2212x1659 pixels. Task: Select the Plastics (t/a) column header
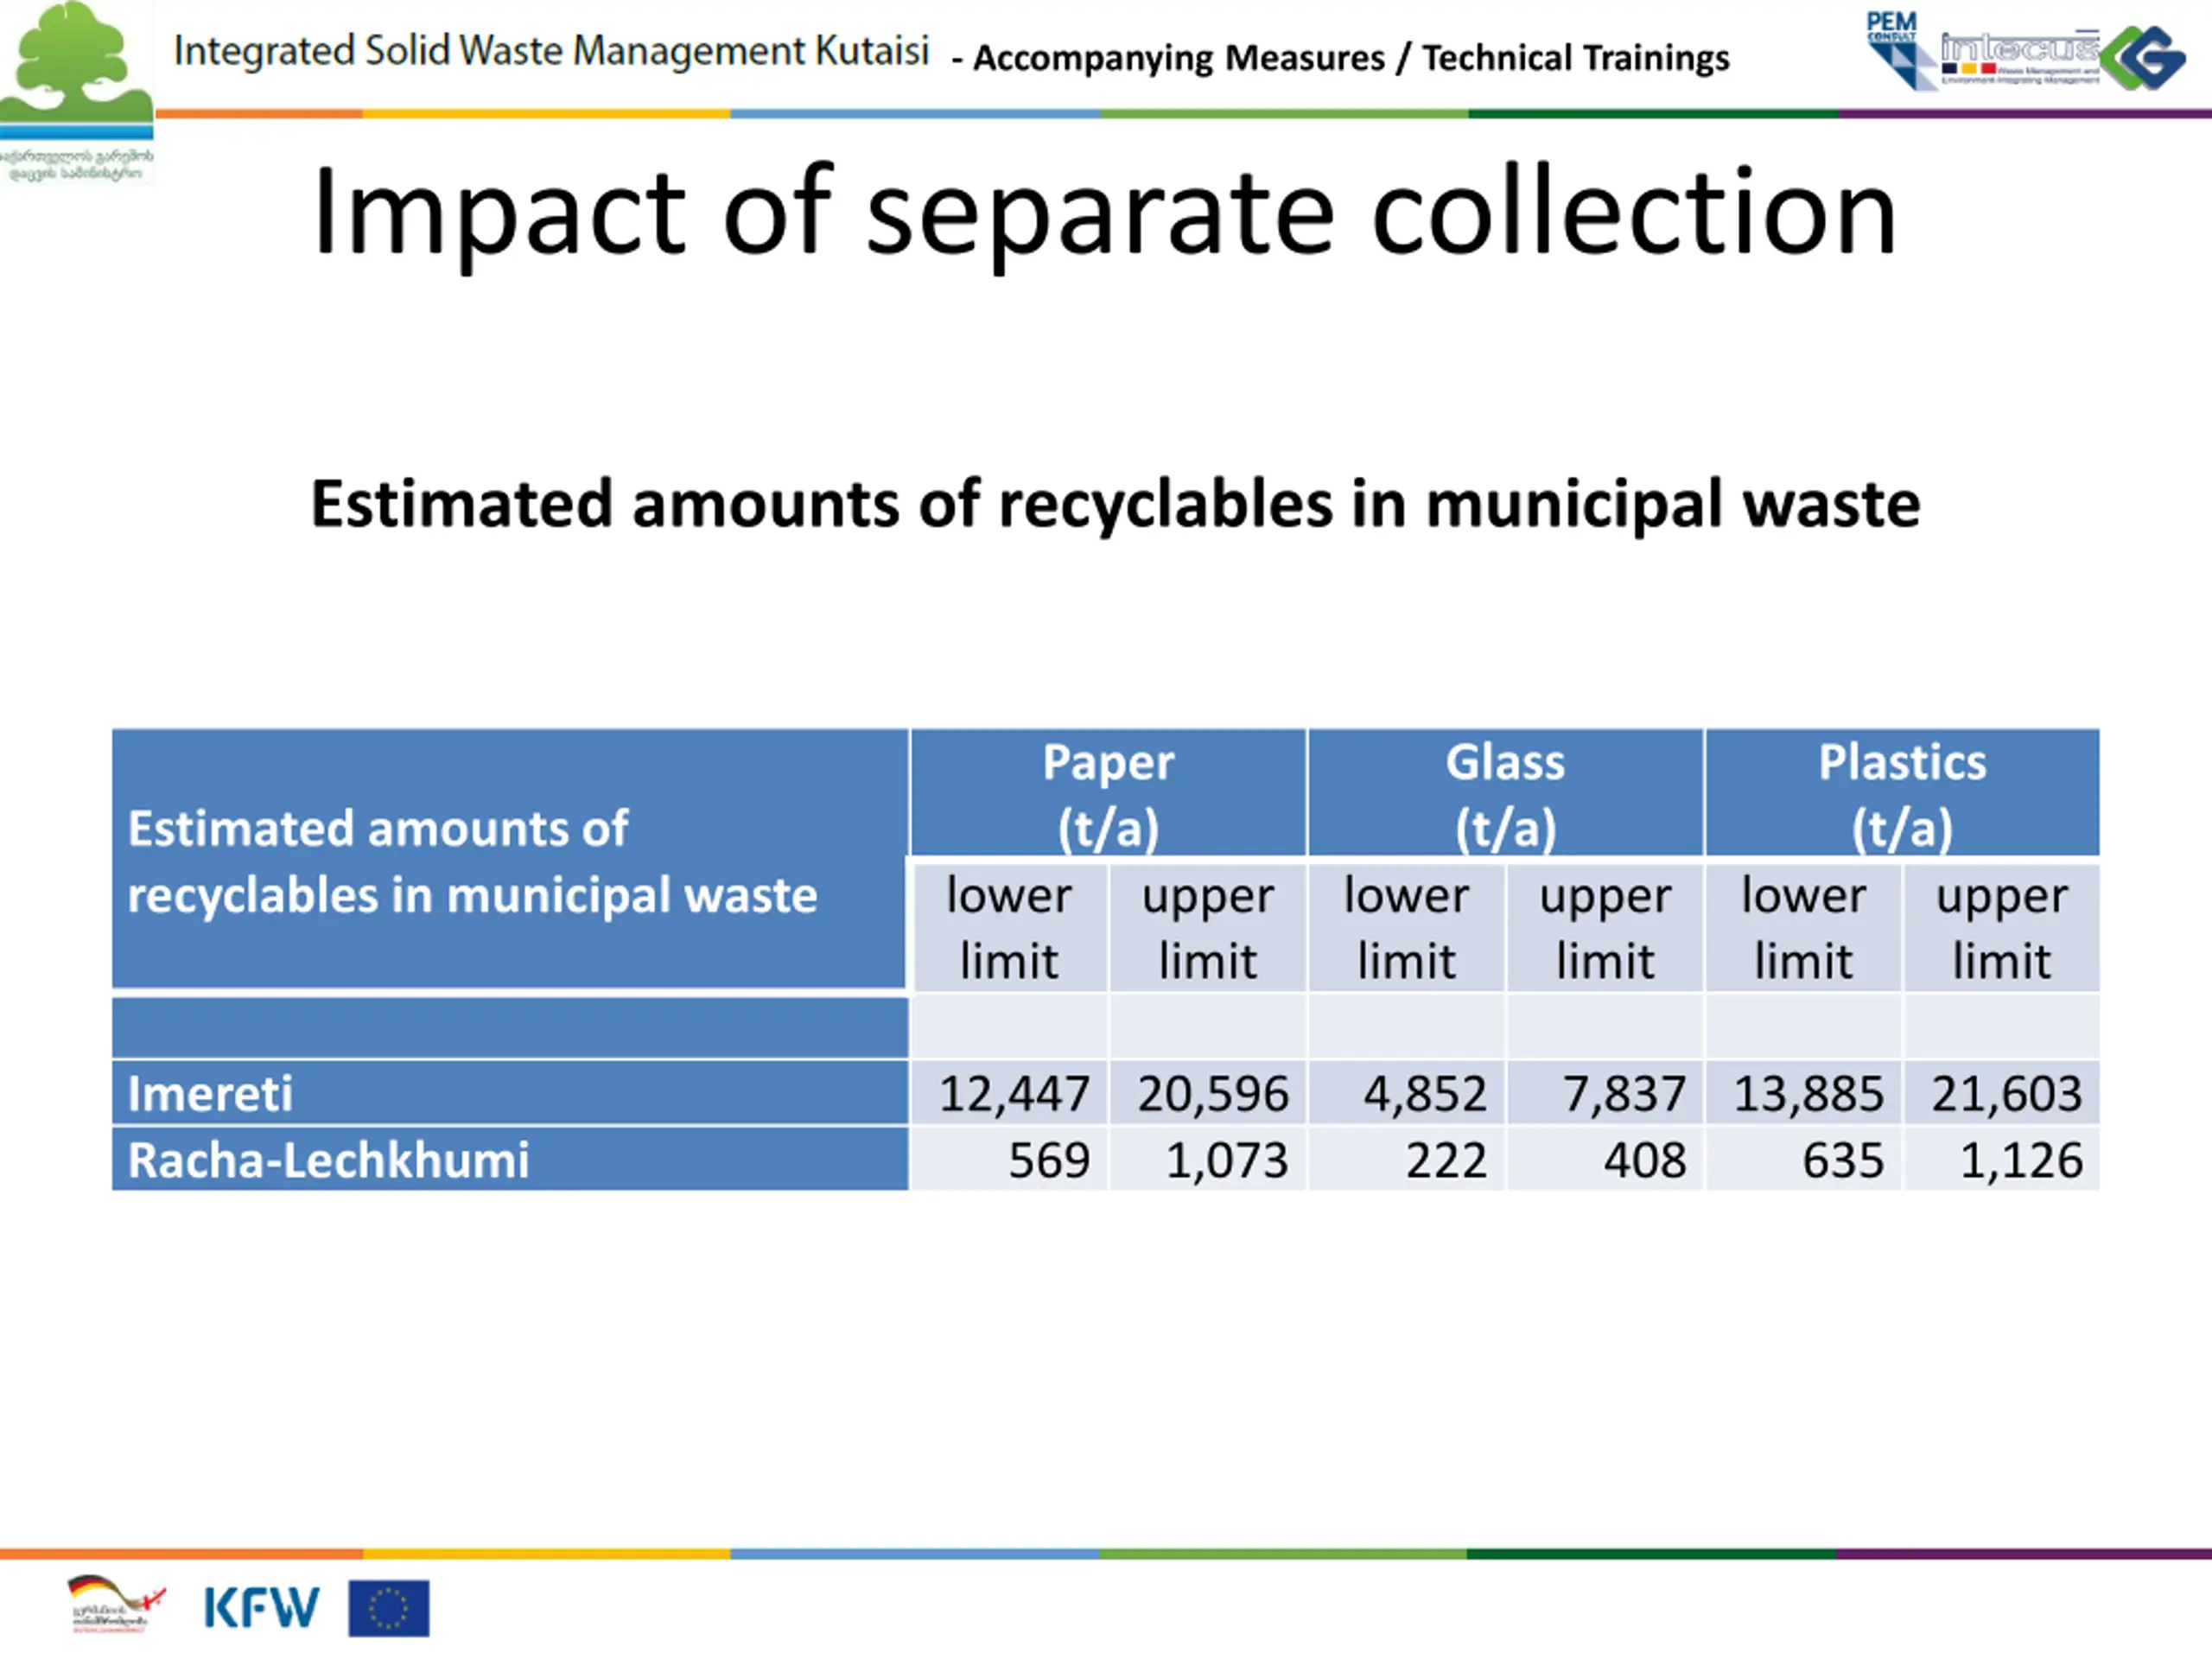tap(1902, 793)
